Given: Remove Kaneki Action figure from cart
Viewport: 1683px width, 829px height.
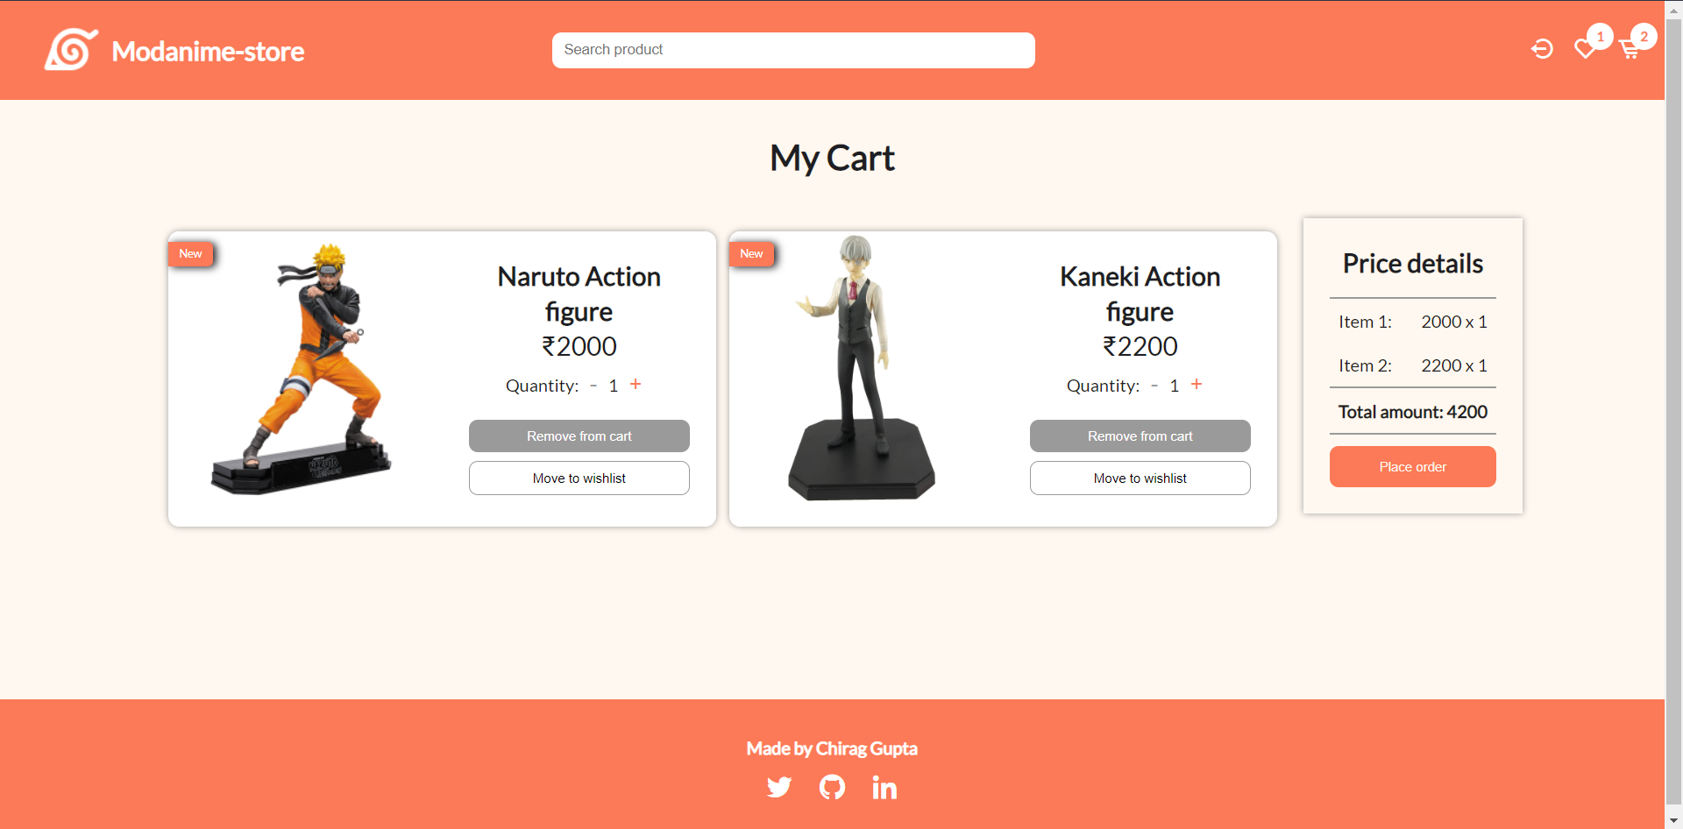Looking at the screenshot, I should (1140, 436).
